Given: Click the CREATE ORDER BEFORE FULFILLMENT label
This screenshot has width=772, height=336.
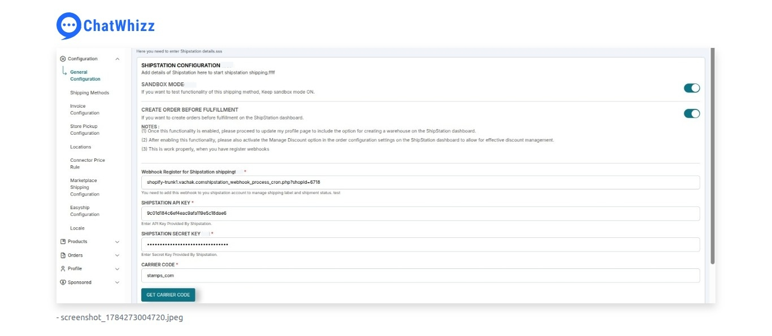Looking at the screenshot, I should tap(190, 109).
